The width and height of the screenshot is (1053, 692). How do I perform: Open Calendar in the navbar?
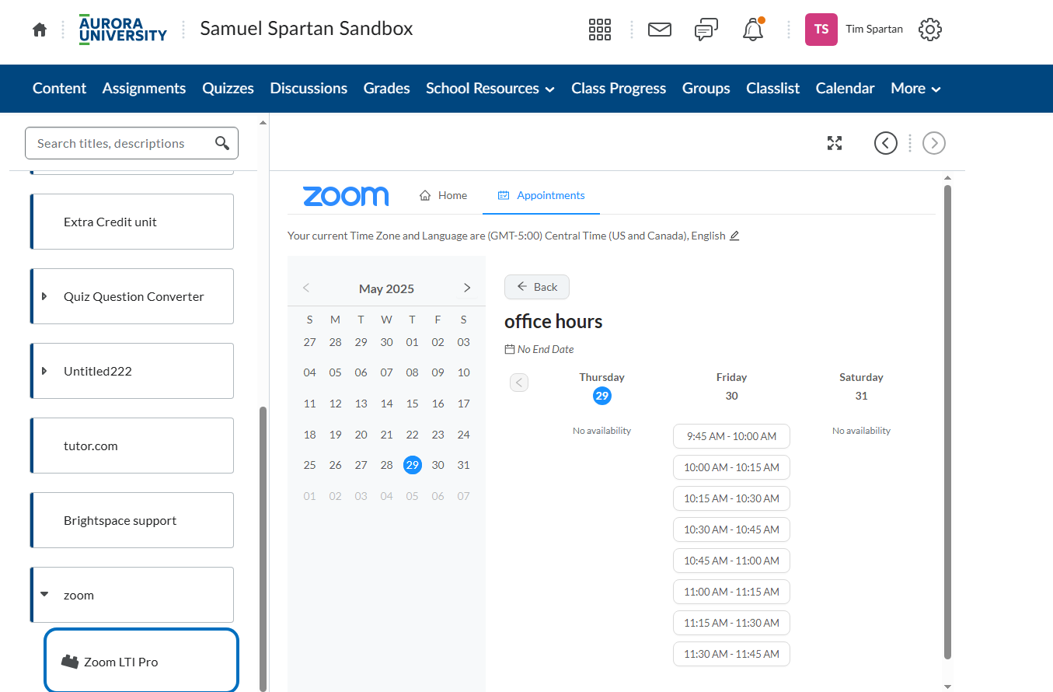pyautogui.click(x=845, y=89)
